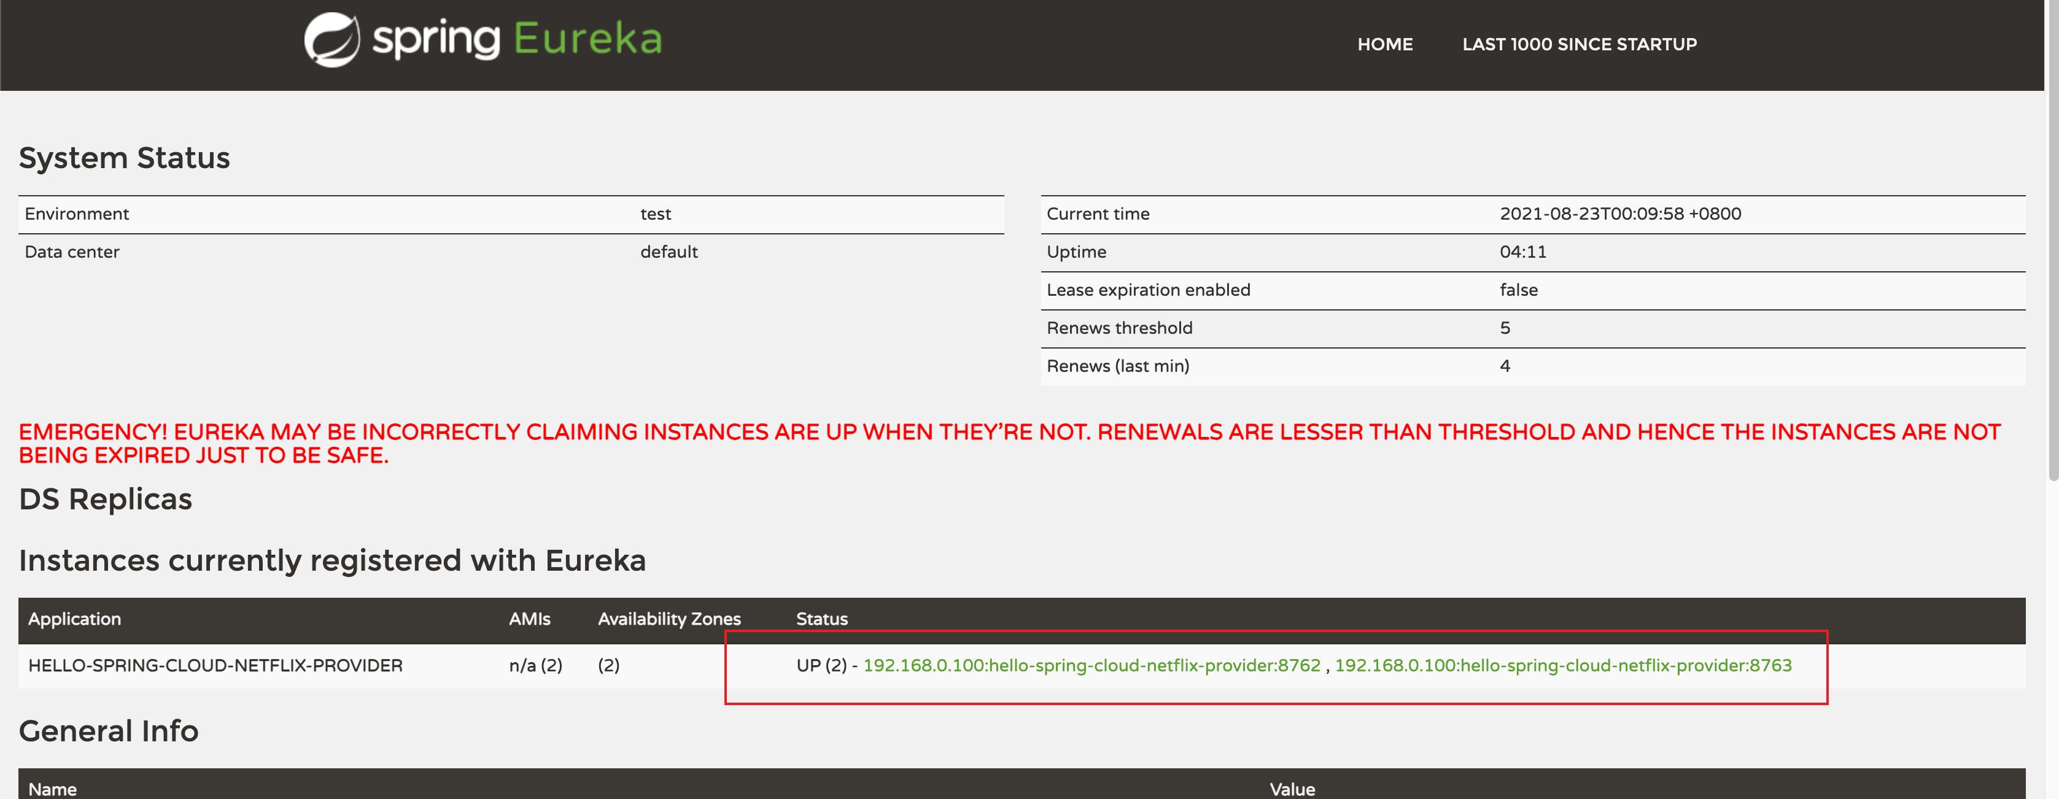Click the Renews threshold value 5
Viewport: 2059px width, 799px height.
click(x=1504, y=328)
